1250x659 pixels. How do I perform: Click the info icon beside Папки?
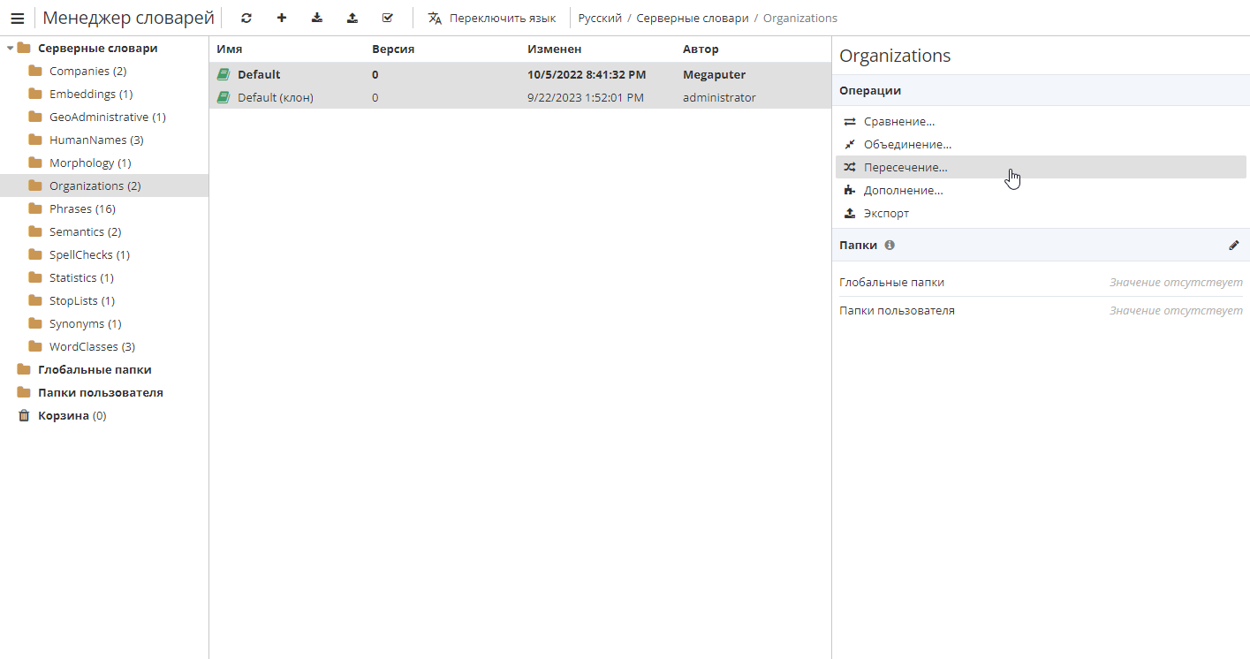(890, 245)
